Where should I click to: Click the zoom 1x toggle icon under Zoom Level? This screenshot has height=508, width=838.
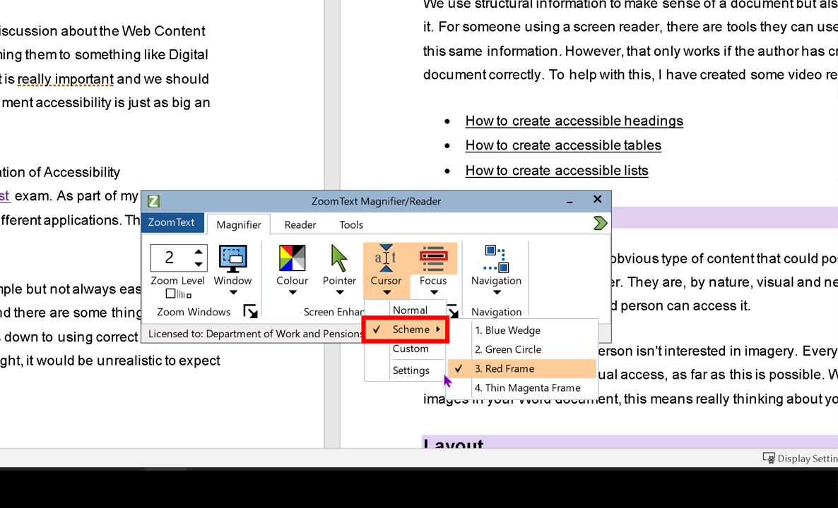pyautogui.click(x=178, y=294)
